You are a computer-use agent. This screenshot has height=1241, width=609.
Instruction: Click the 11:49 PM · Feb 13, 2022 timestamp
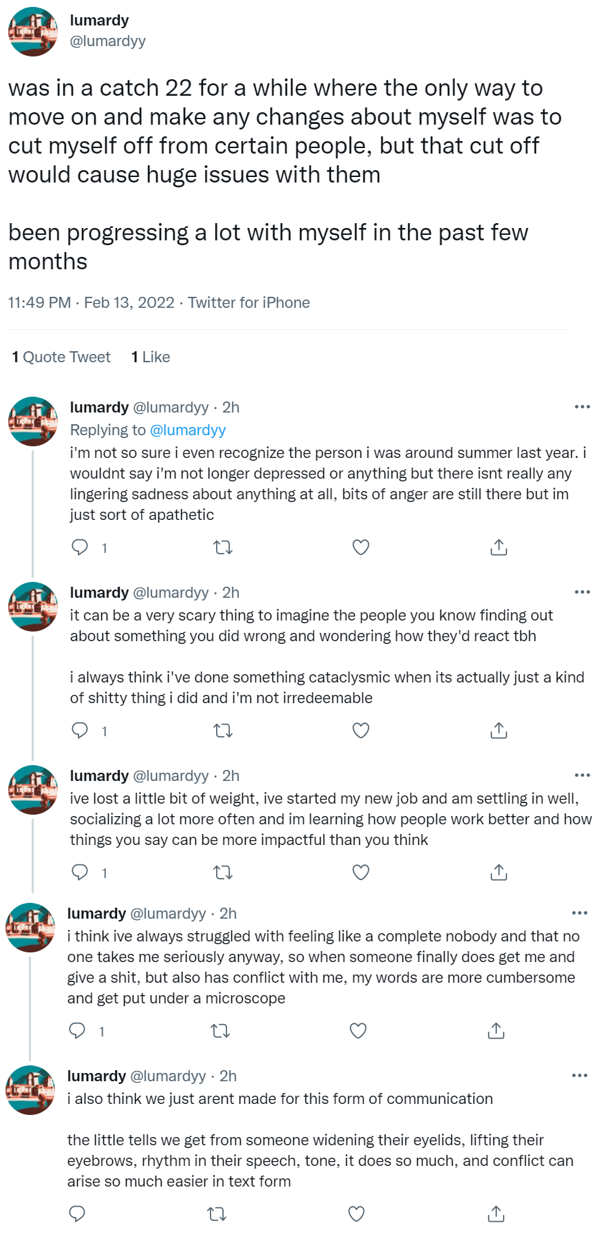pyautogui.click(x=91, y=303)
